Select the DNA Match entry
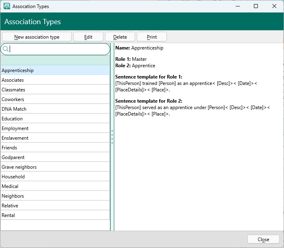284x248 pixels. [55, 109]
